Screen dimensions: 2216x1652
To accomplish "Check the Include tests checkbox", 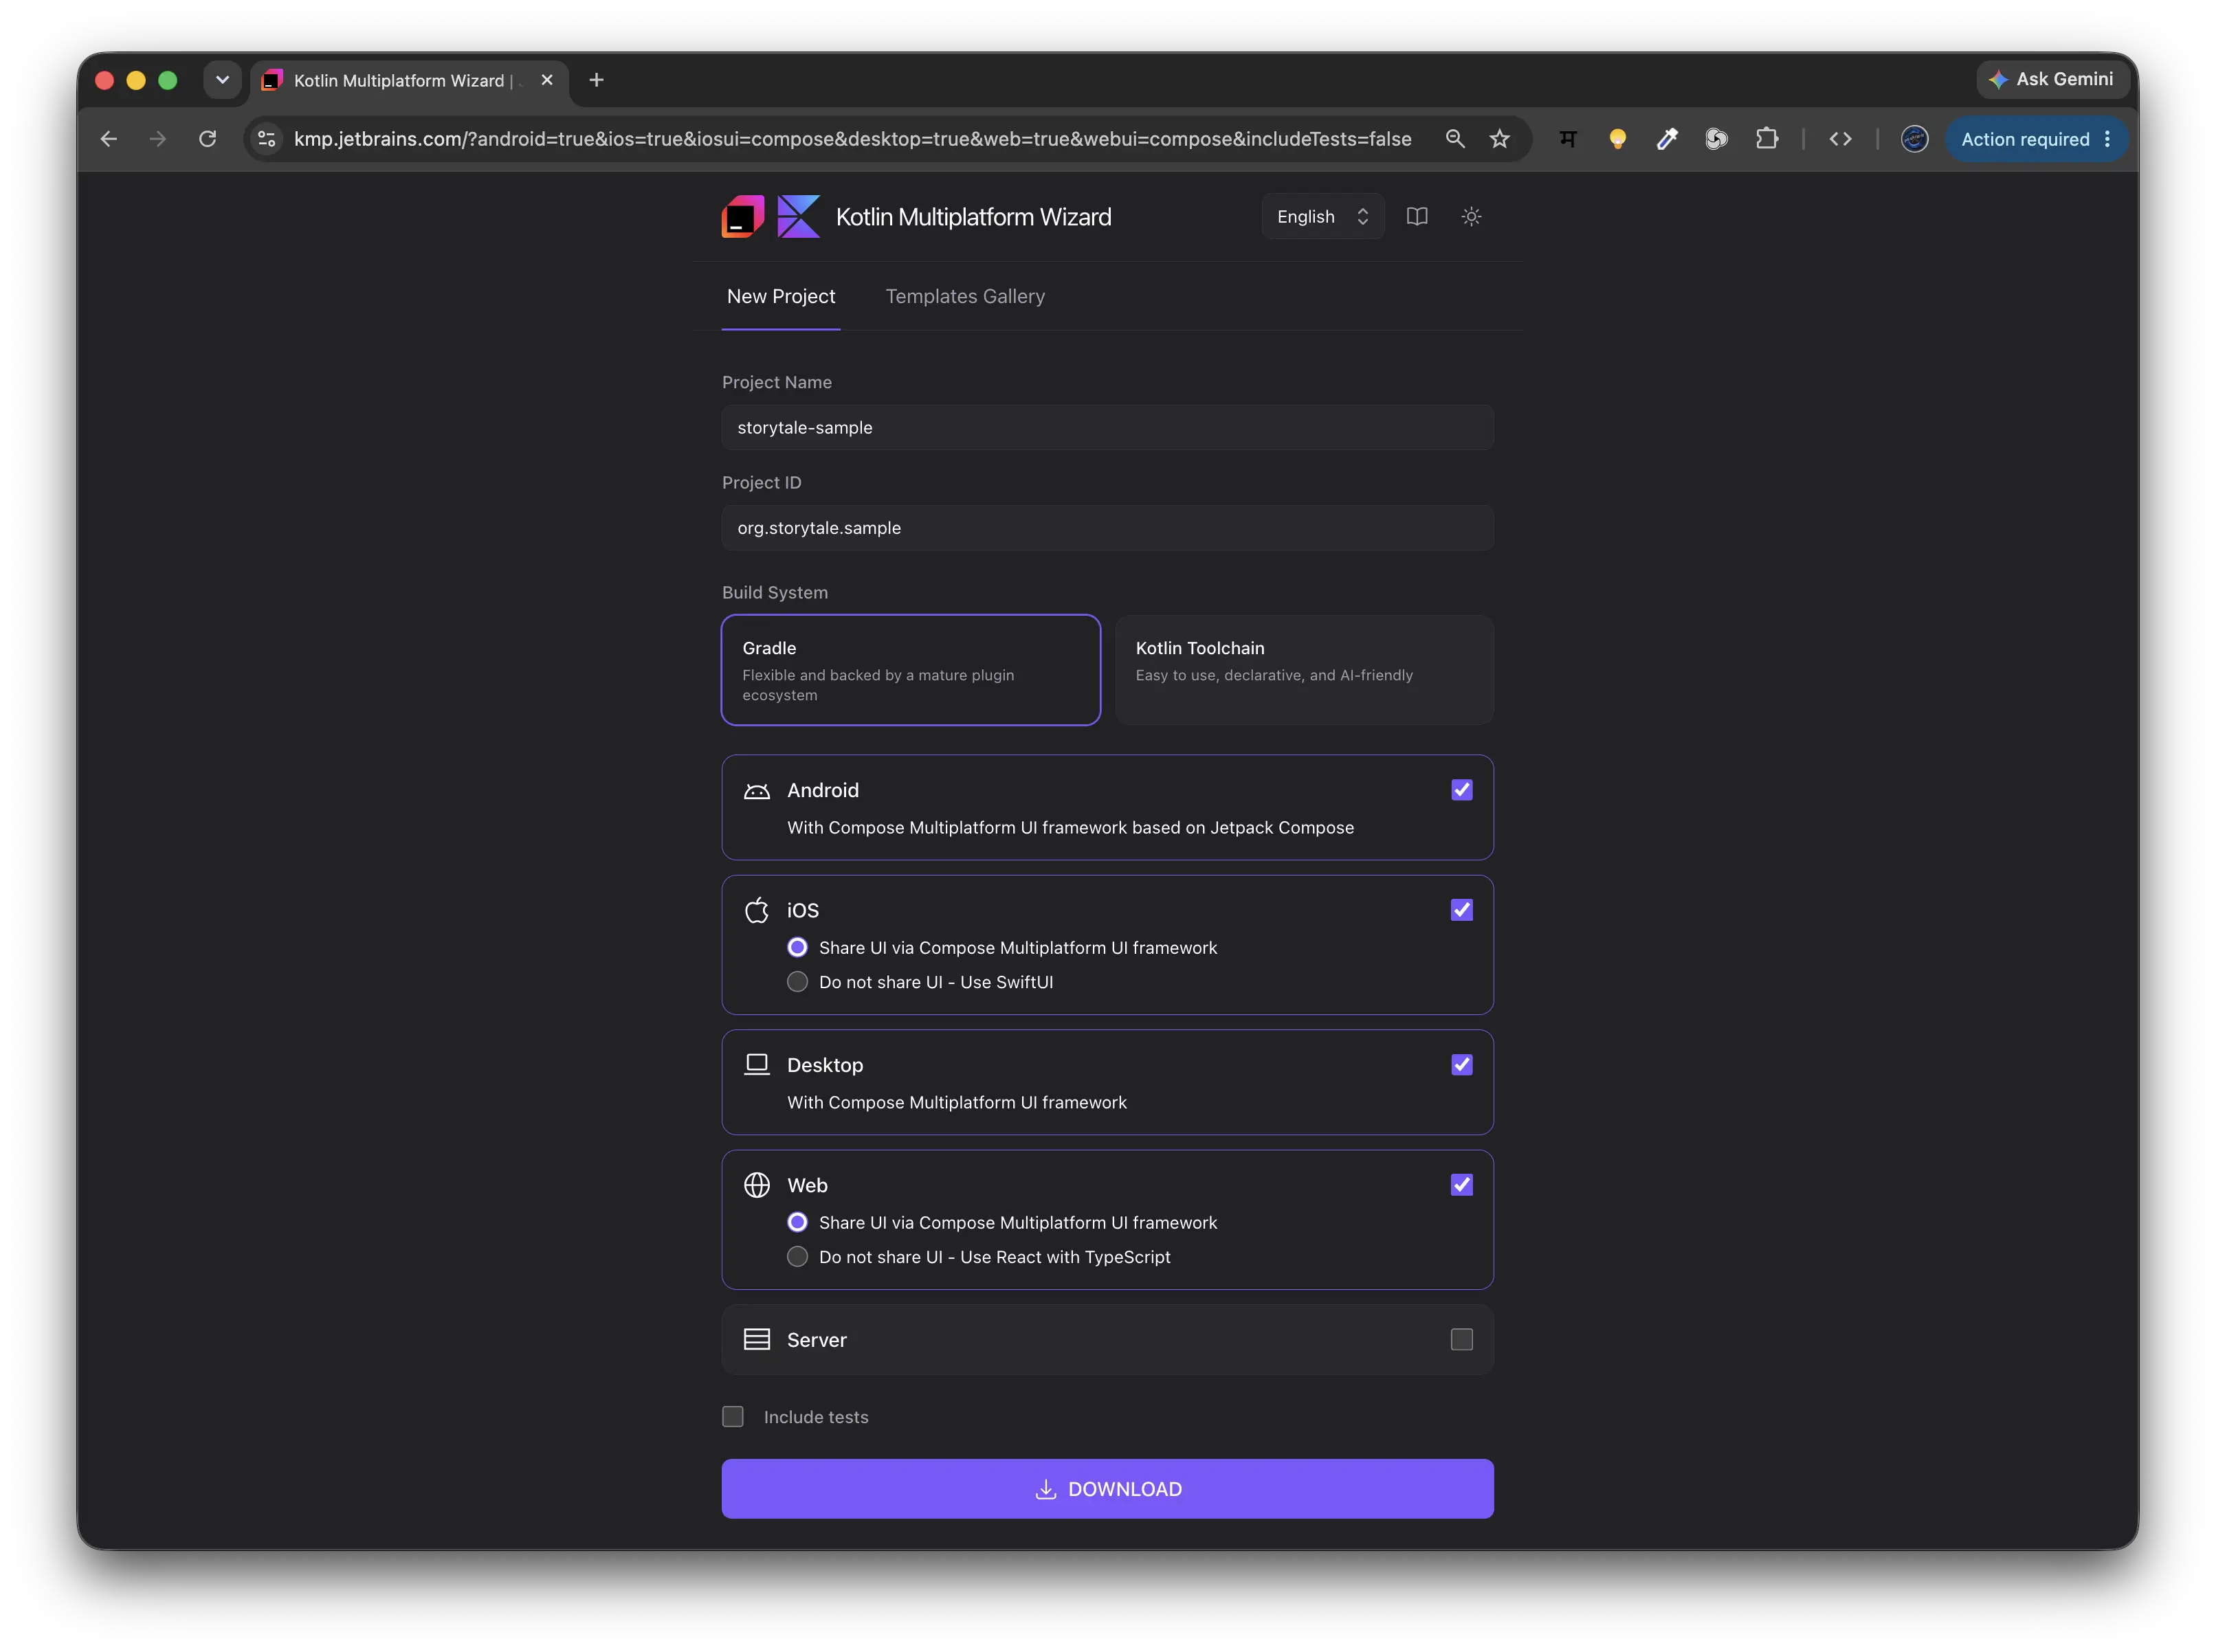I will 733,1417.
